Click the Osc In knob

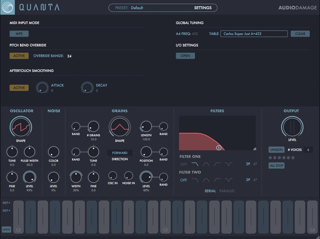point(113,176)
